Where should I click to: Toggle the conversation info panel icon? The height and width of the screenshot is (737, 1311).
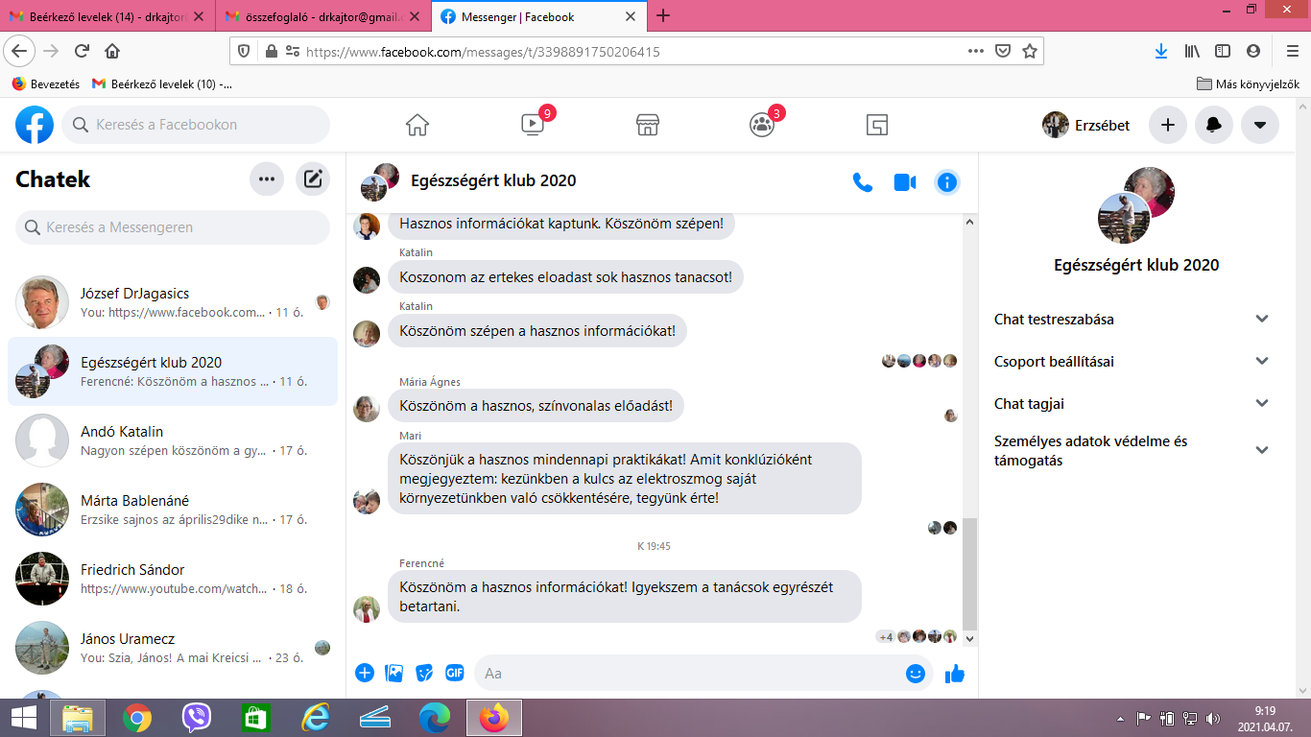click(x=947, y=182)
